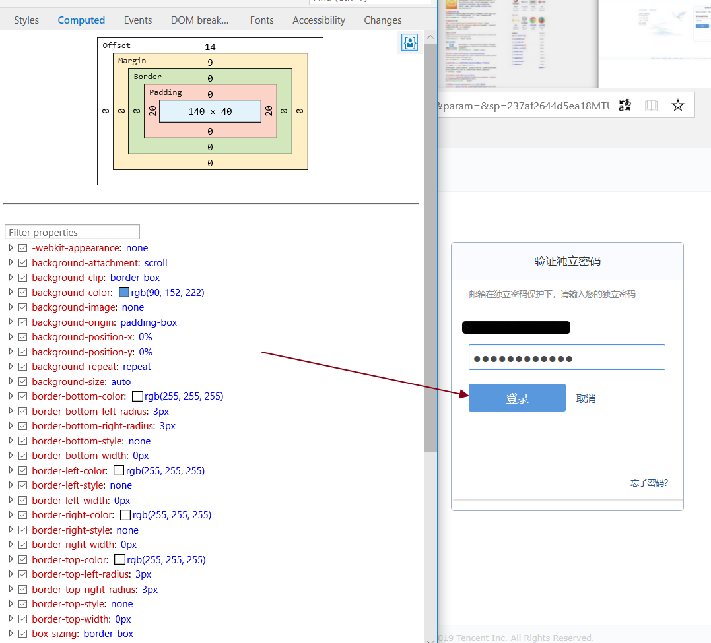Expand border-top-left-radius property
This screenshot has height=643, width=711.
[11, 574]
